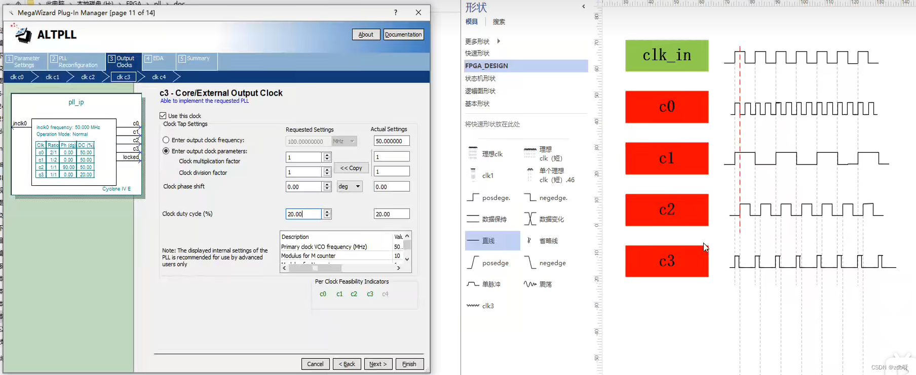Viewport: 916px width, 375px height.
Task: Select the FPGA_DESIGN stencil category
Action: 526,66
